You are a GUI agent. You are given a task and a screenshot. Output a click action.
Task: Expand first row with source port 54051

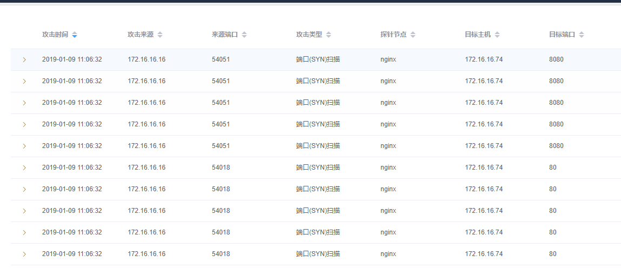24,60
